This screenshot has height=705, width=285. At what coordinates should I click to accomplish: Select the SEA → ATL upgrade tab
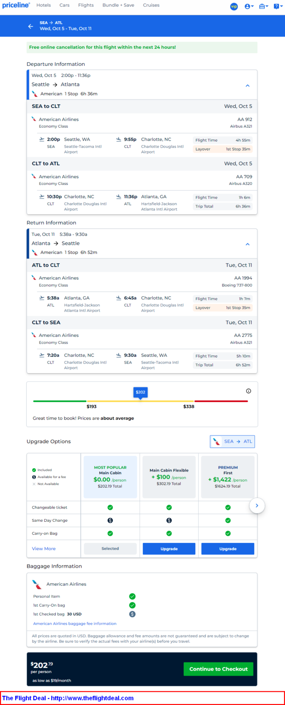(232, 441)
